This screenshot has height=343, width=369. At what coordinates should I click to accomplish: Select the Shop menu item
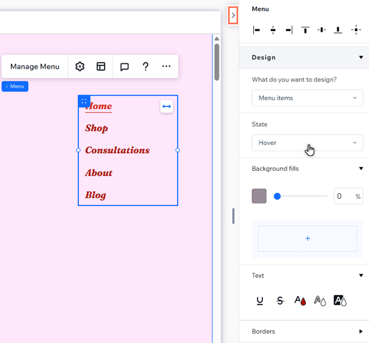(x=97, y=129)
